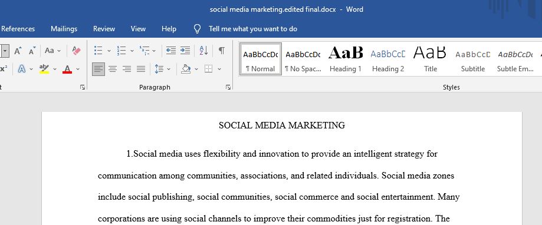This screenshot has height=225, width=542.
Task: Click the word 'entertainment' in the document
Action: (408, 197)
